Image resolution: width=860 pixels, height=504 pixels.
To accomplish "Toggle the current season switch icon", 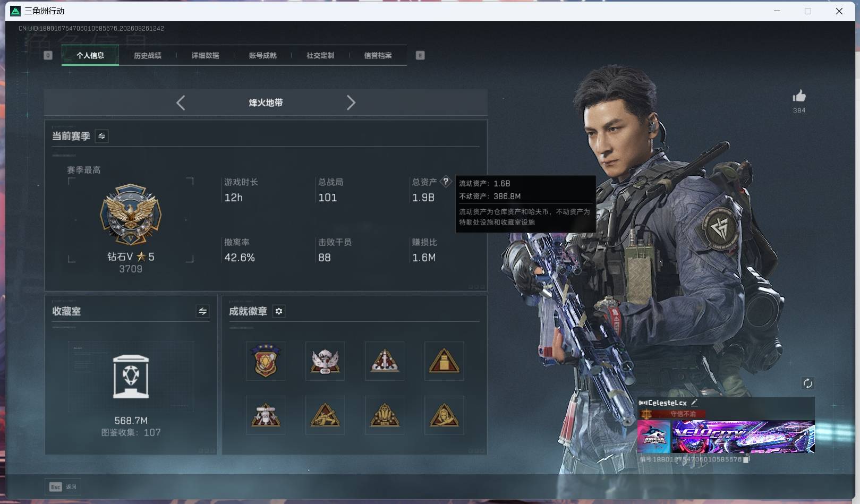I will pyautogui.click(x=101, y=136).
